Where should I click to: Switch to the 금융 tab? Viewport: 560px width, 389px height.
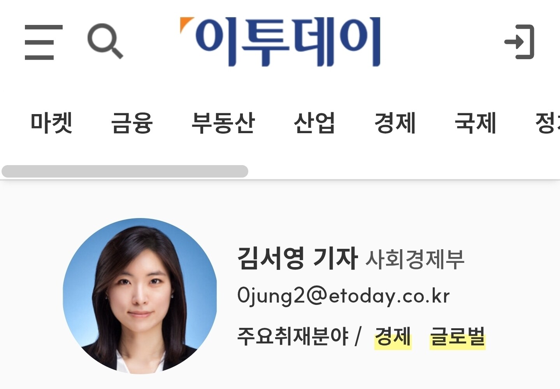coord(132,123)
